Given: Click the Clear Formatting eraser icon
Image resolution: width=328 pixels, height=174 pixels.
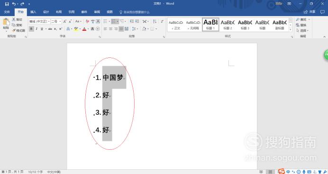Looking at the screenshot, I should click(87, 21).
